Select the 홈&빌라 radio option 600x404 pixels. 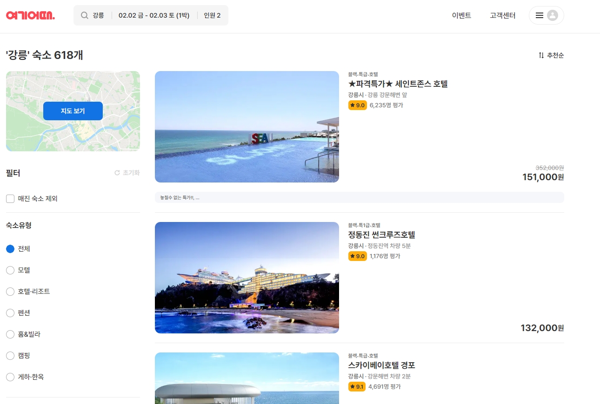[10, 334]
